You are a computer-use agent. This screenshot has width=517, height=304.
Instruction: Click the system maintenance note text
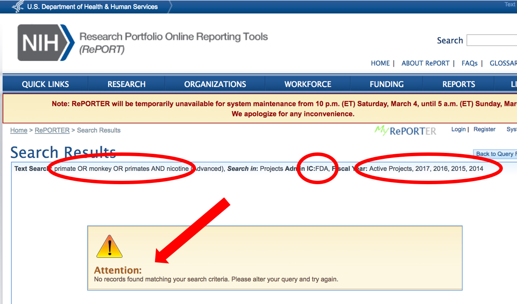(284, 104)
